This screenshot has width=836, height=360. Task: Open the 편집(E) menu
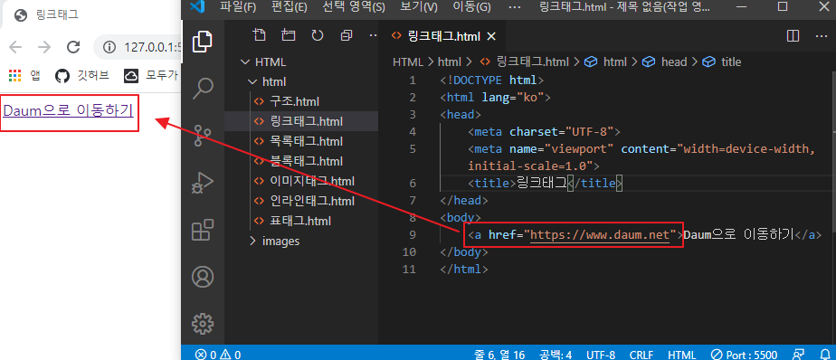click(289, 7)
